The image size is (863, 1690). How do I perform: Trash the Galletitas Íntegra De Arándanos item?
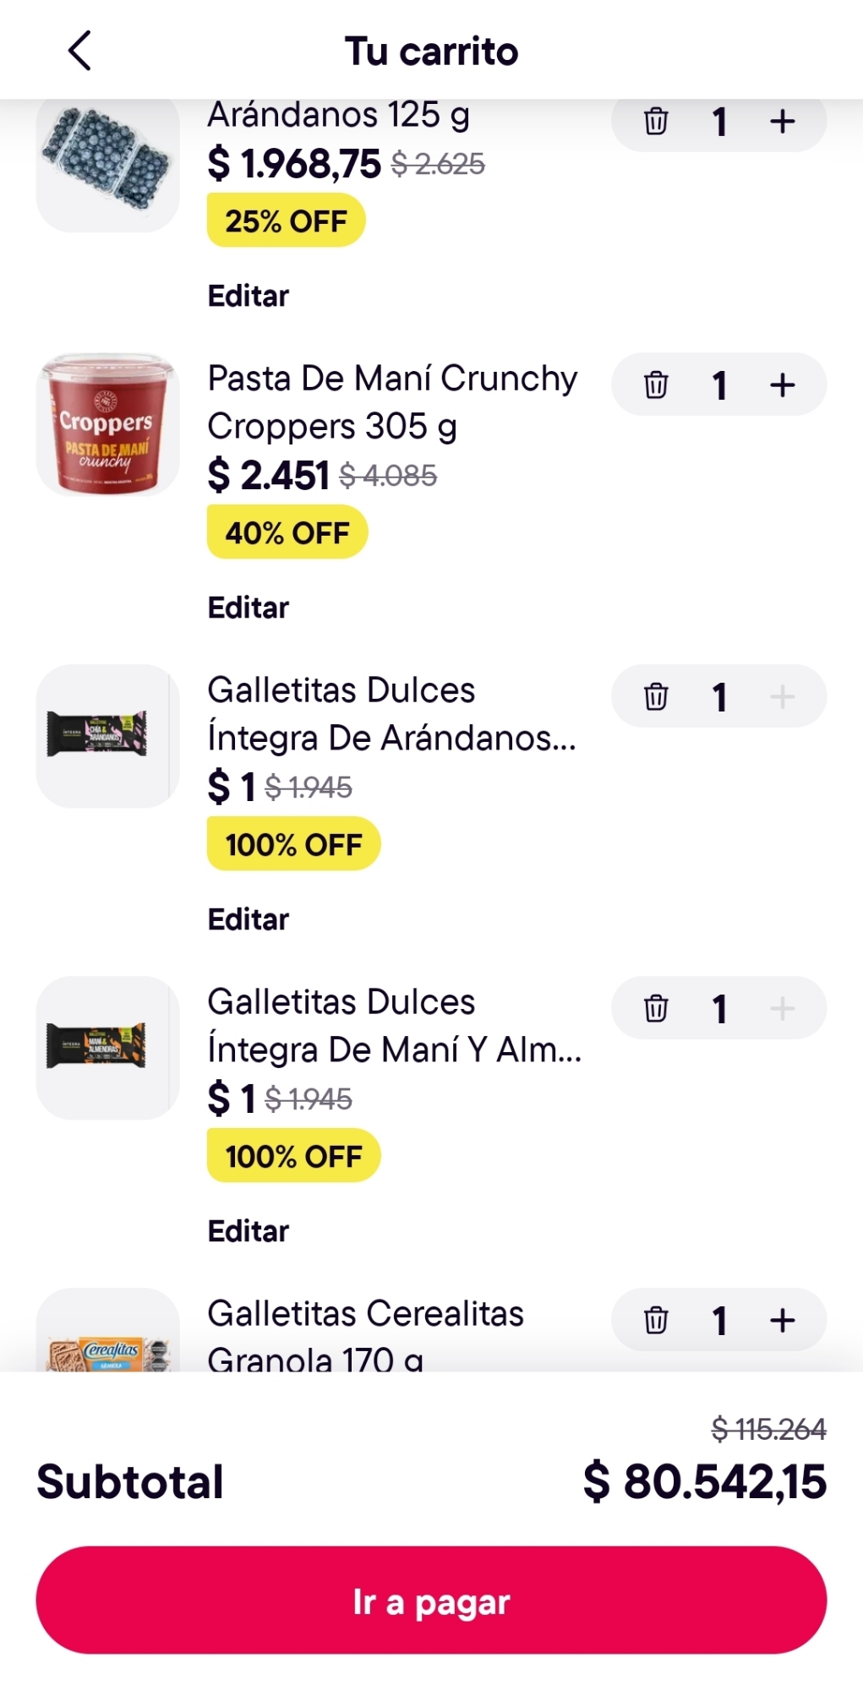[656, 697]
